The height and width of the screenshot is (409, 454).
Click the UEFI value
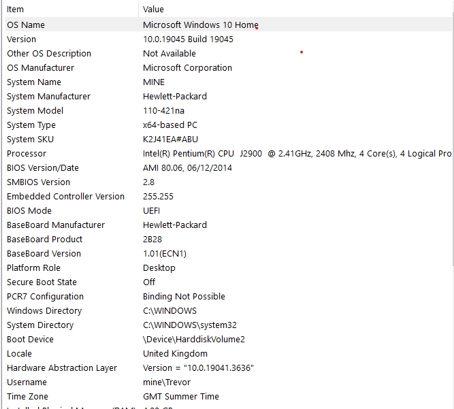tap(151, 210)
